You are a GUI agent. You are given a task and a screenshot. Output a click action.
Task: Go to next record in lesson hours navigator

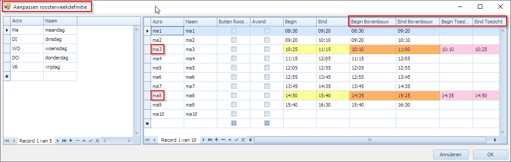tap(203, 140)
